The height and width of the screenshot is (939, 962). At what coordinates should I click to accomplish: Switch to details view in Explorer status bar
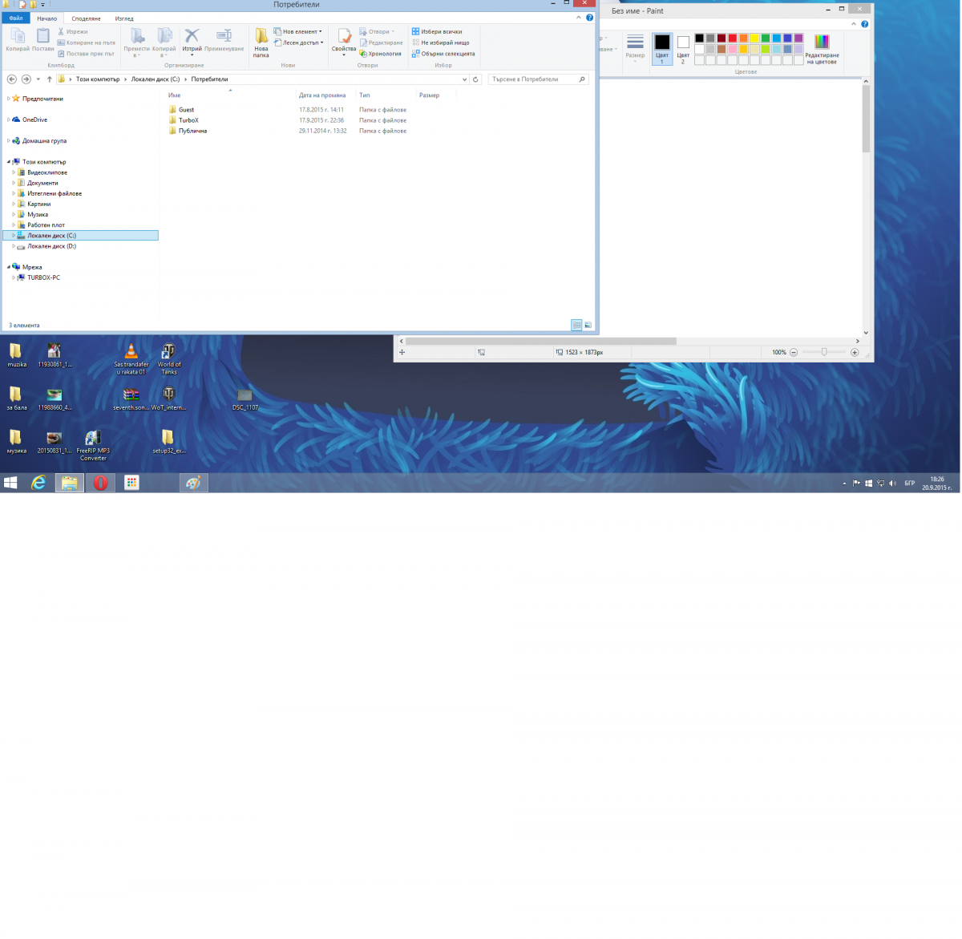tap(576, 325)
